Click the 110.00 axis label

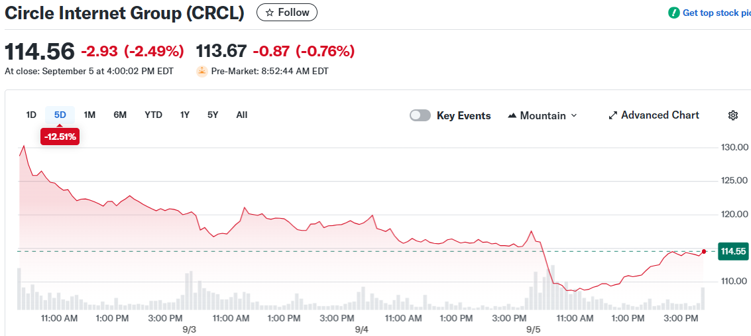click(734, 282)
